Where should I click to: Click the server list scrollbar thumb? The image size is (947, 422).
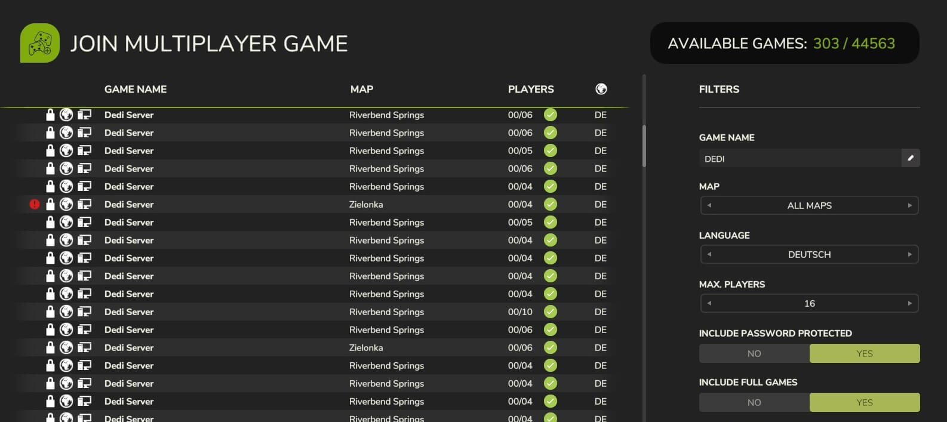(x=644, y=146)
